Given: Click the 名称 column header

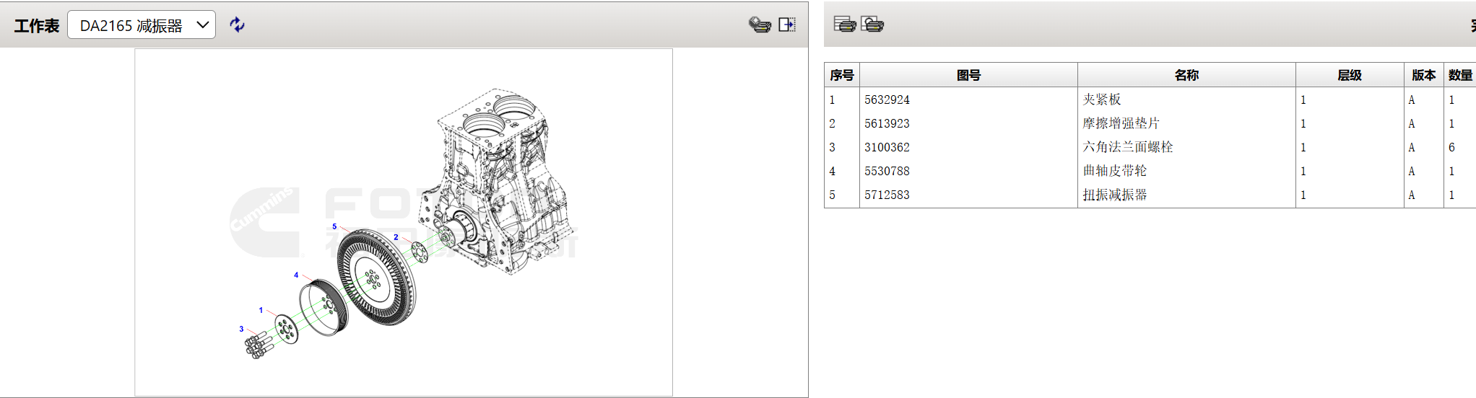Looking at the screenshot, I should pyautogui.click(x=1186, y=75).
